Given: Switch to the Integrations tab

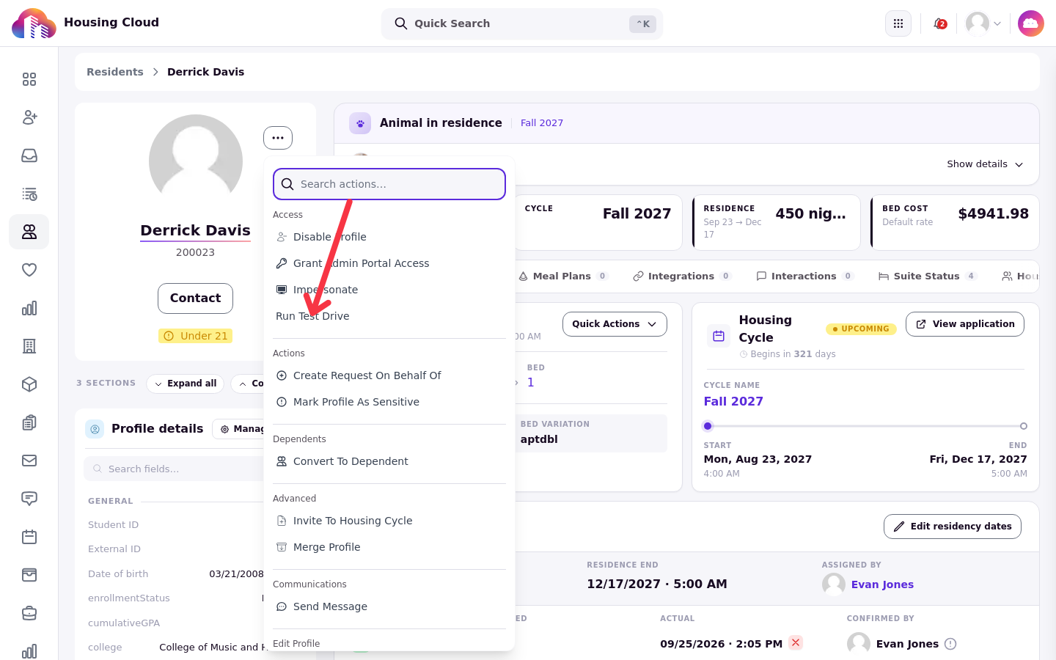Looking at the screenshot, I should (682, 276).
